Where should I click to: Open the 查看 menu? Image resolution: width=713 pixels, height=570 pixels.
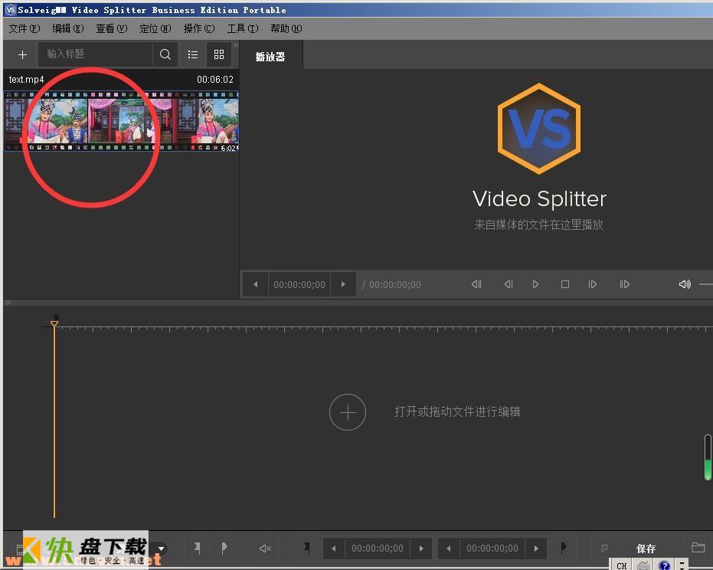(x=111, y=28)
